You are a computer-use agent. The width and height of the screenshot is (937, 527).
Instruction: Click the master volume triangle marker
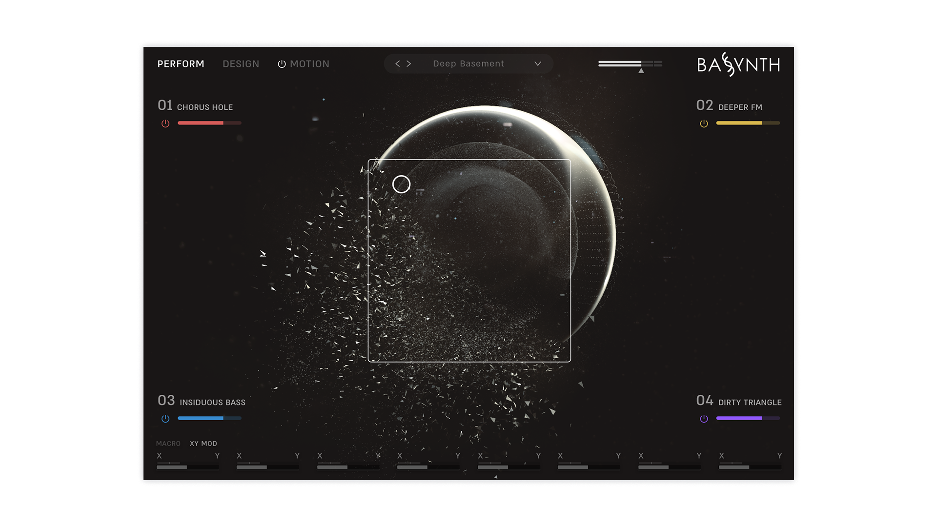click(641, 71)
